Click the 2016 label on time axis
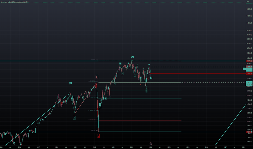This screenshot has height=149, width=253. point(20,147)
